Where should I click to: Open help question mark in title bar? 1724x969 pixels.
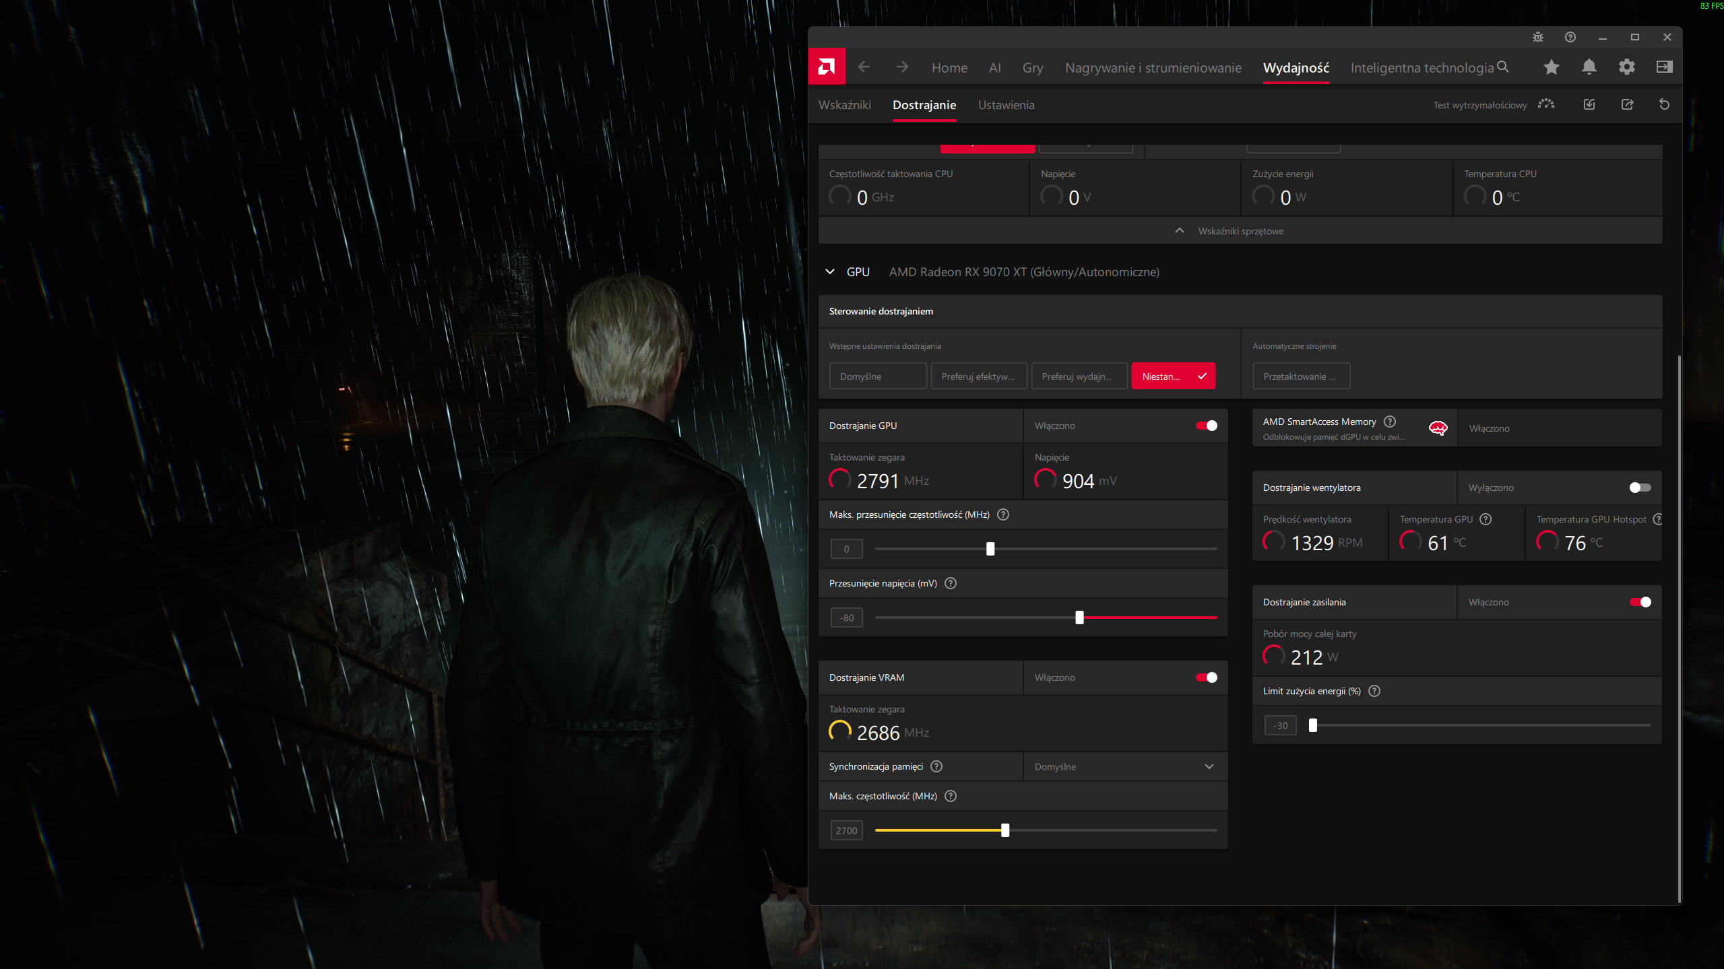point(1570,37)
